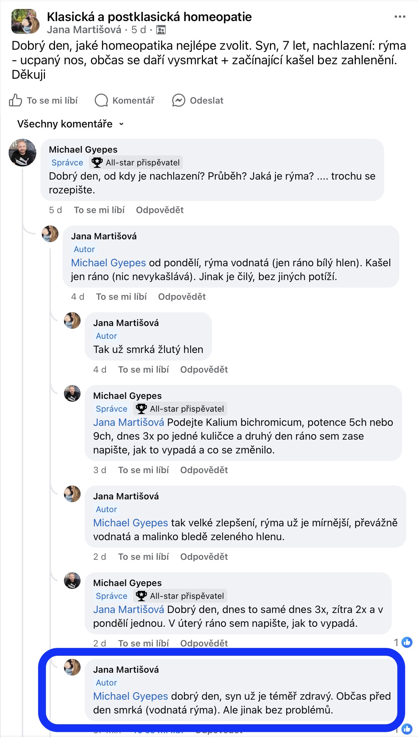Reply to Michael's first comment via Odpovědět
This screenshot has height=738, width=418.
(x=160, y=210)
